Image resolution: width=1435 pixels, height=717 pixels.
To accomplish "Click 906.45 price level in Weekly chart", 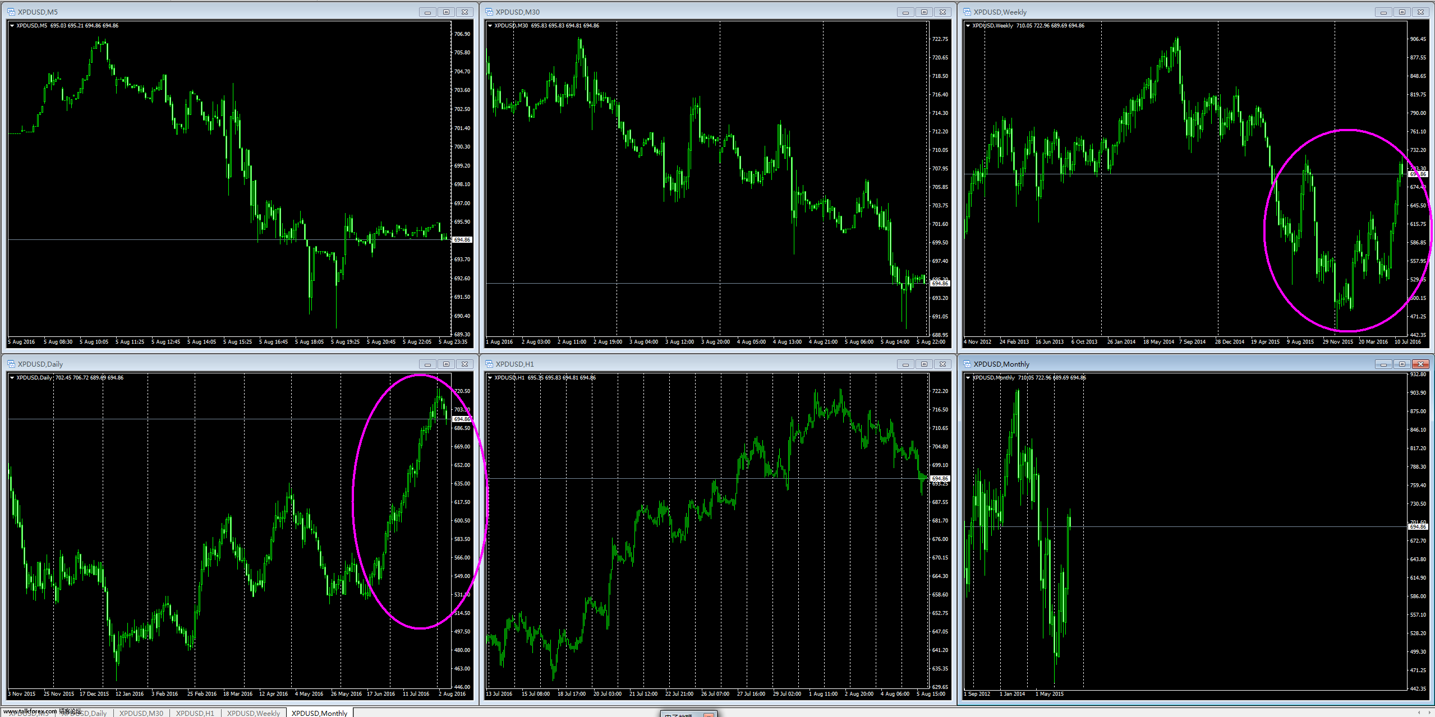I will click(x=1418, y=39).
